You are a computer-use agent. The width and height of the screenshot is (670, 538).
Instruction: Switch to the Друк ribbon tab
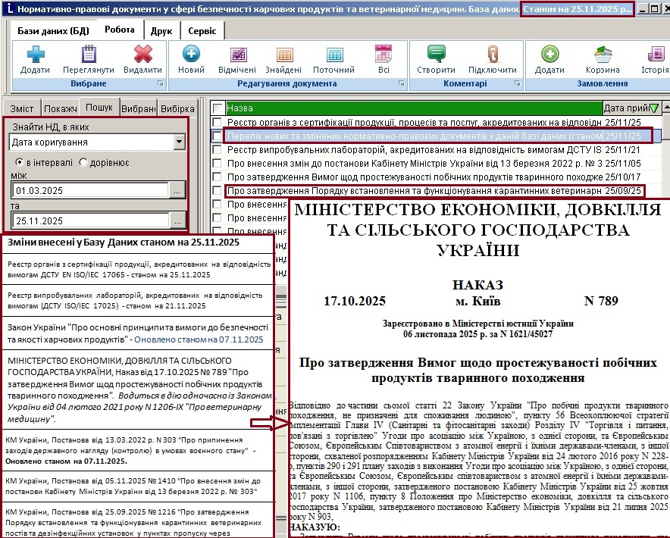(x=161, y=31)
